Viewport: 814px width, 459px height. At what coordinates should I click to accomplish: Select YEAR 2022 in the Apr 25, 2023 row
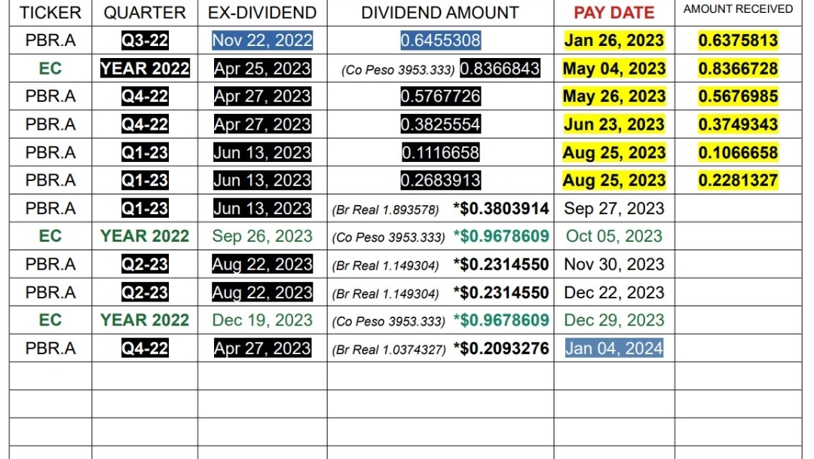[x=145, y=68]
